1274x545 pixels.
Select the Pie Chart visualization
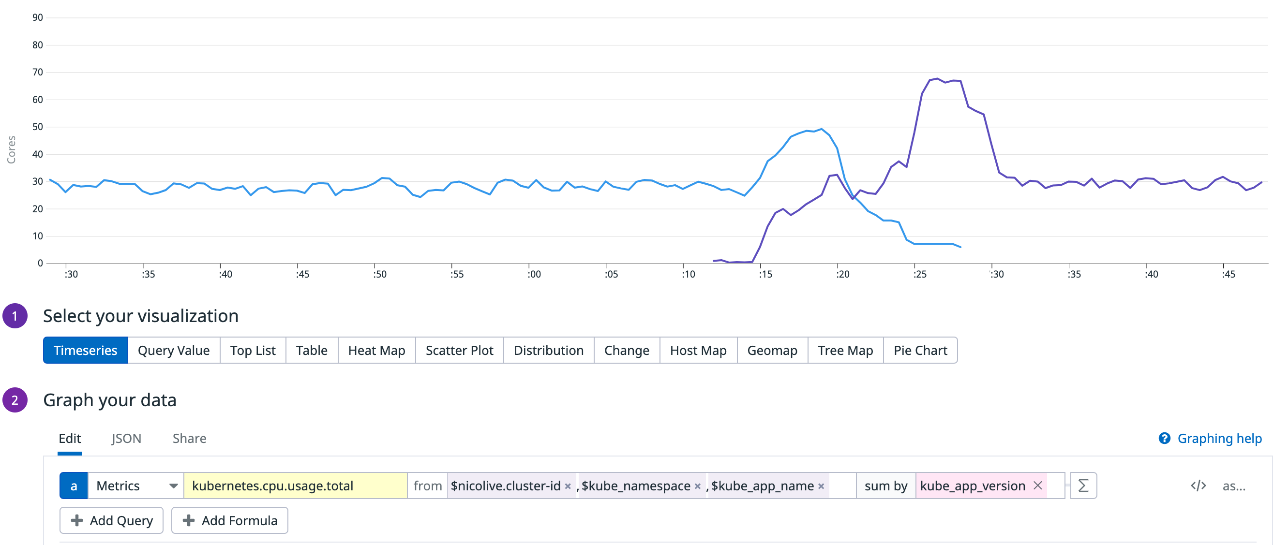pos(920,350)
